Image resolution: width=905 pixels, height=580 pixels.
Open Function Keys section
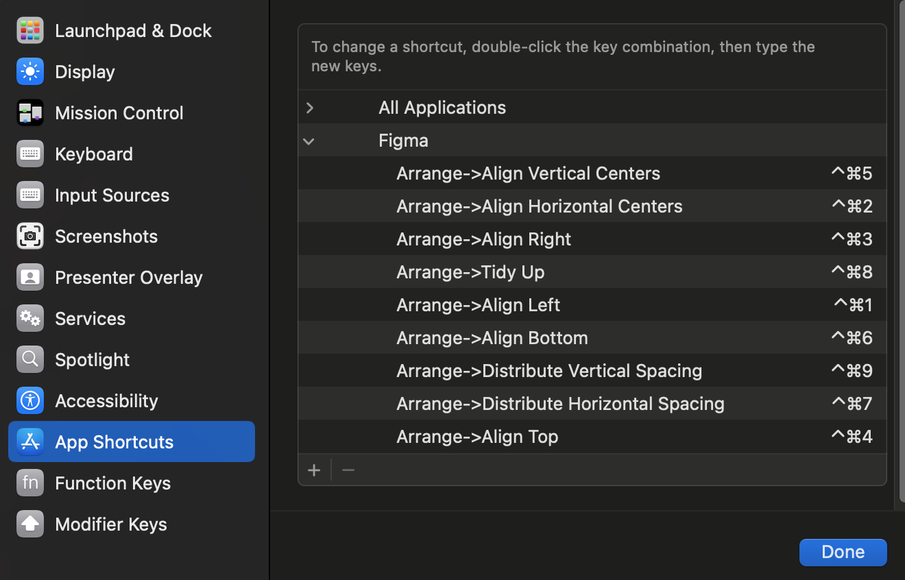click(x=132, y=483)
